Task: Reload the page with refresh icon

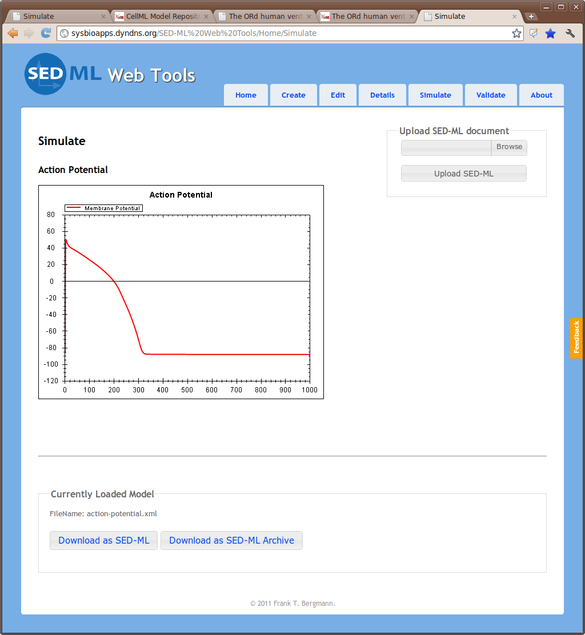Action: [46, 33]
